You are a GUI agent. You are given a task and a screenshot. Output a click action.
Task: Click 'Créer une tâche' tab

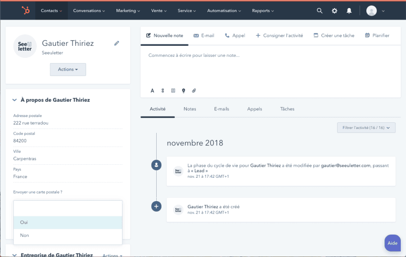pos(334,35)
